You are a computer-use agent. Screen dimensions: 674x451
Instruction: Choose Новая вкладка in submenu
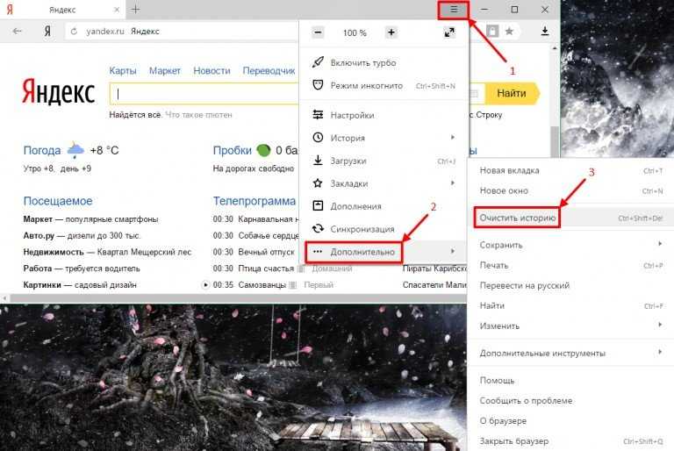coord(570,171)
